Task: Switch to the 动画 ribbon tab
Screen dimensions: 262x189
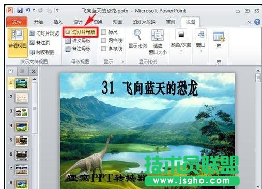Action: point(117,22)
